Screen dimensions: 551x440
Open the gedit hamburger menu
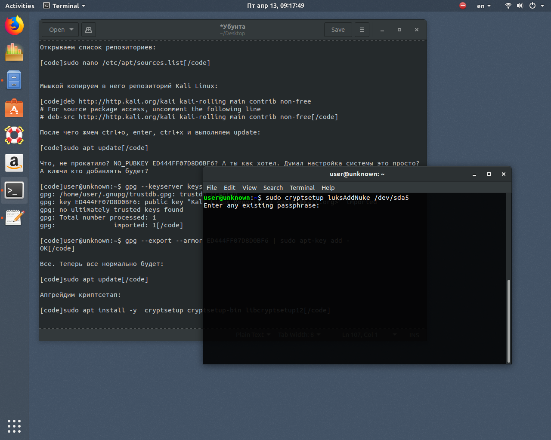click(x=362, y=30)
